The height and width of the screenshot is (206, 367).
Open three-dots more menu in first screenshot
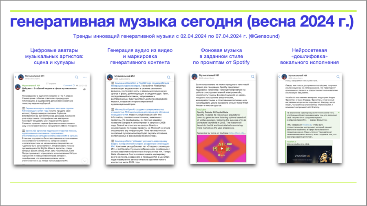click(85, 77)
